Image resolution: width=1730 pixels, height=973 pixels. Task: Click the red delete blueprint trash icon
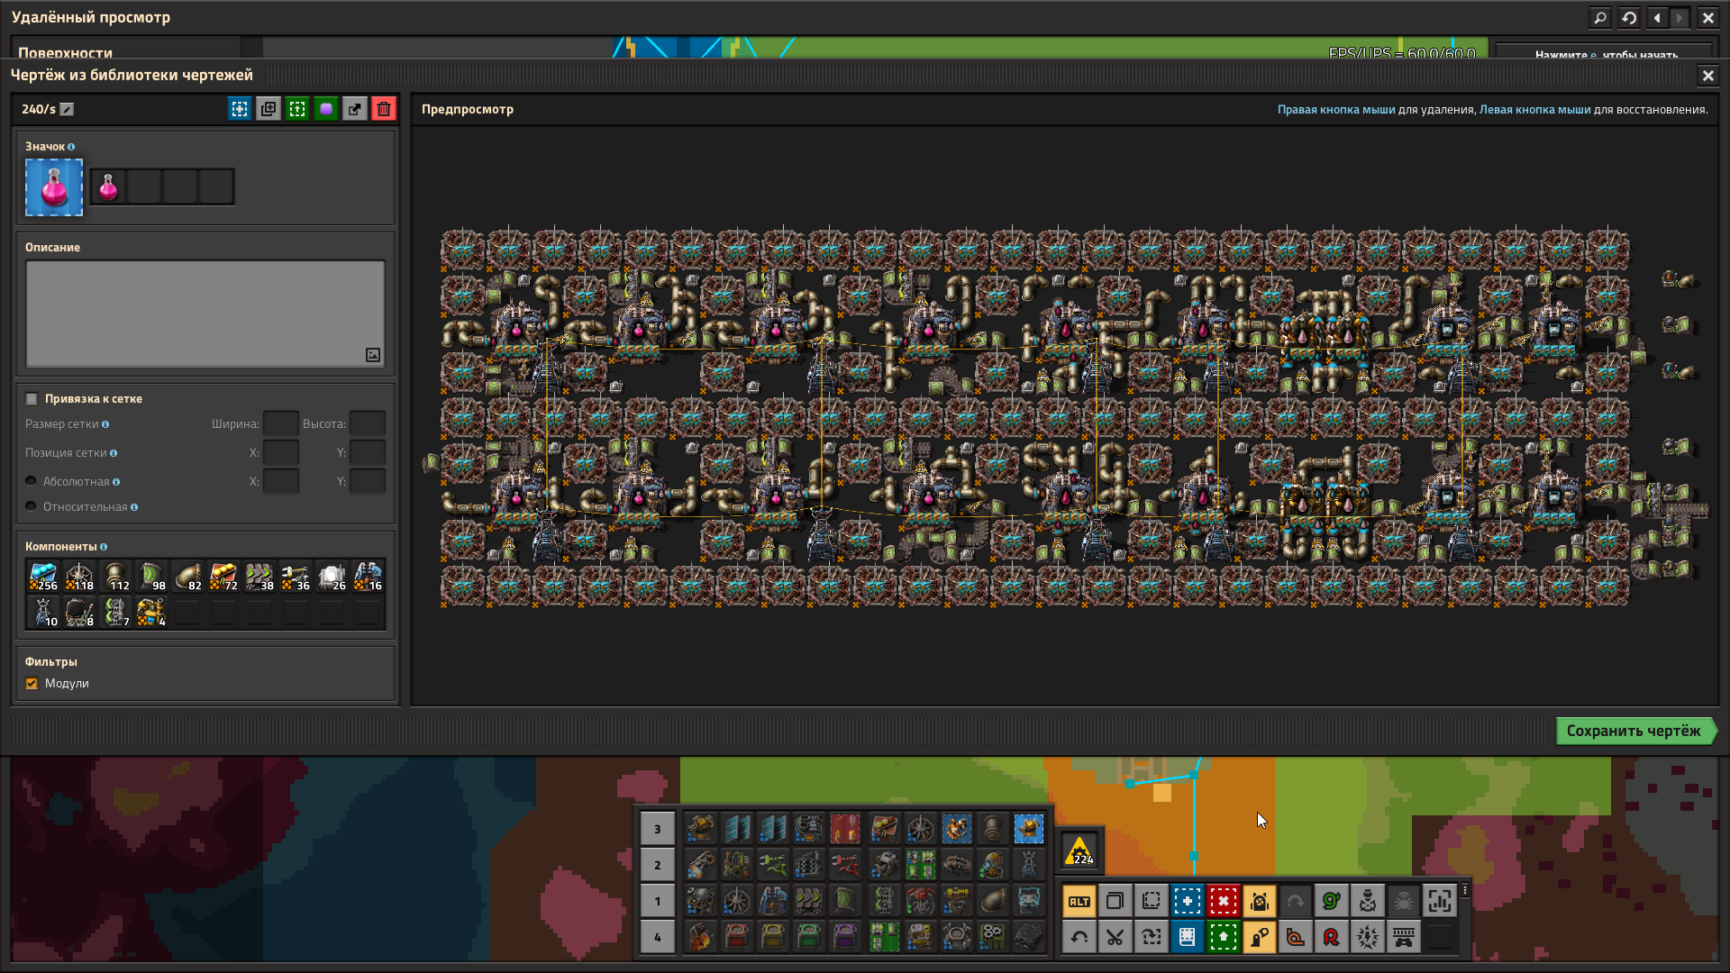[x=384, y=109]
